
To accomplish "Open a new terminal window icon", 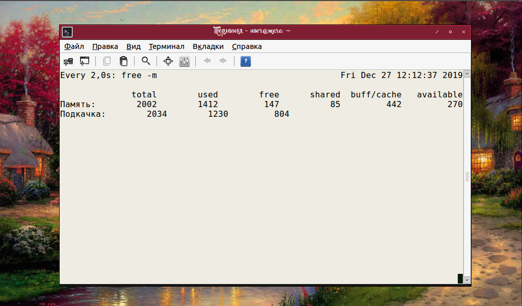I will pyautogui.click(x=85, y=61).
